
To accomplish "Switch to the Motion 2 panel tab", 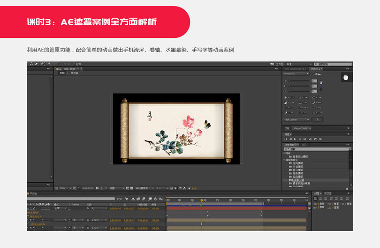I will (316, 69).
